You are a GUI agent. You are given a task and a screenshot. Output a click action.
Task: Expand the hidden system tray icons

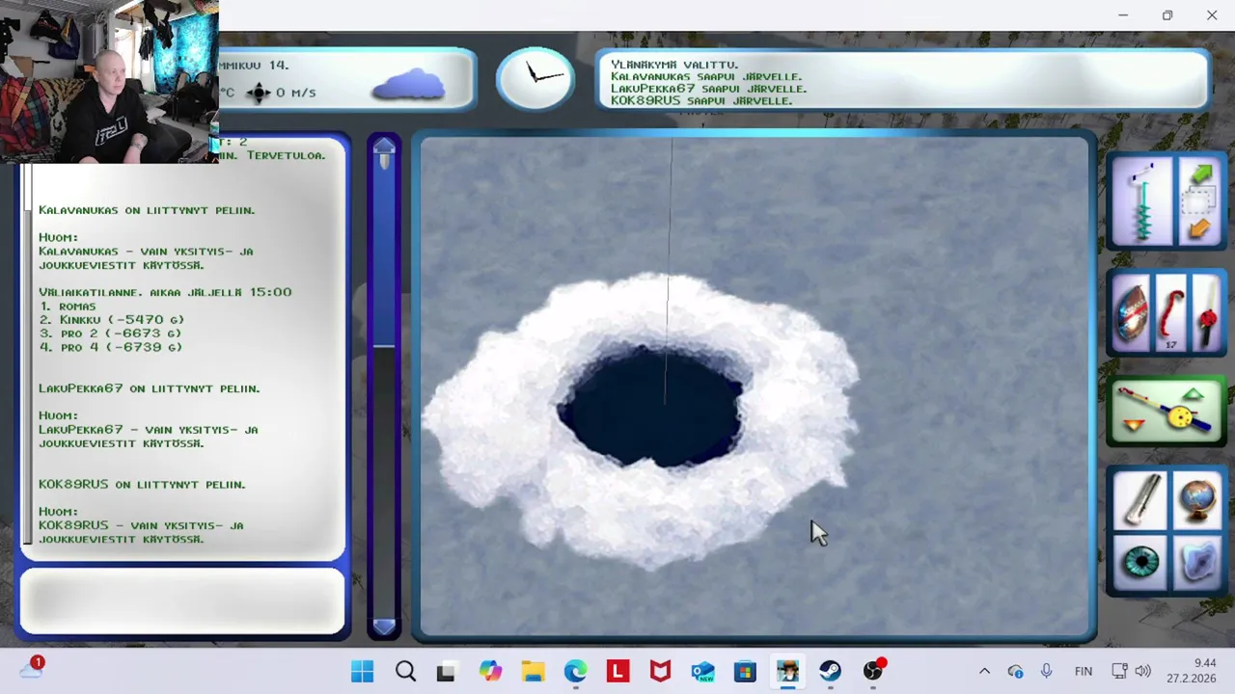point(984,671)
